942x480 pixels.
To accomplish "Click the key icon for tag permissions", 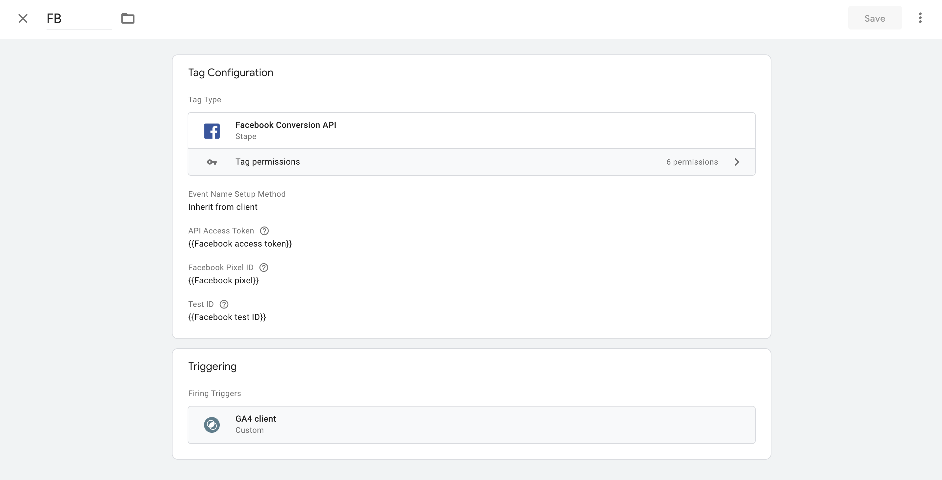I will coord(212,162).
